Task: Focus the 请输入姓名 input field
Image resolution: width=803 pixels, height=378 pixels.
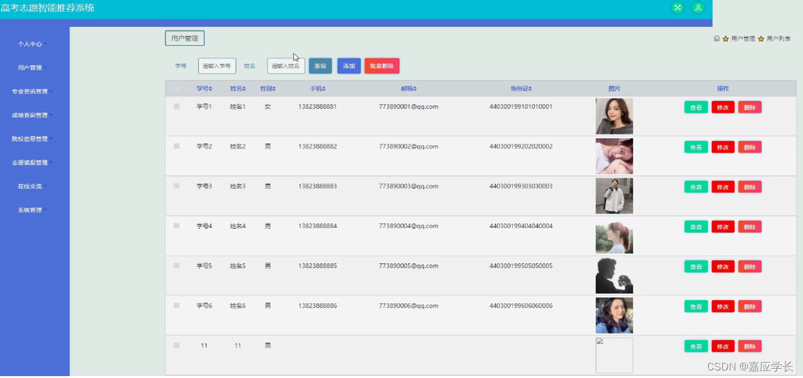Action: coord(286,66)
